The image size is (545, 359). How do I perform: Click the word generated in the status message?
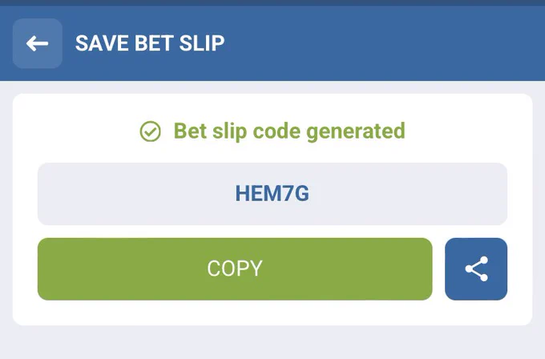tap(356, 132)
